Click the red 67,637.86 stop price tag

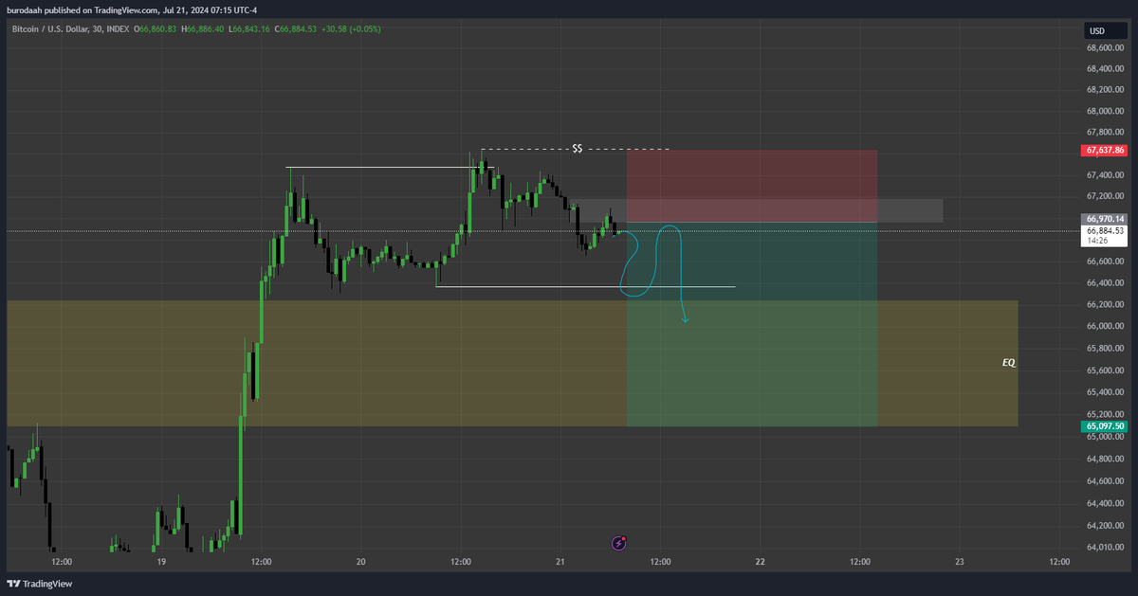[1103, 151]
